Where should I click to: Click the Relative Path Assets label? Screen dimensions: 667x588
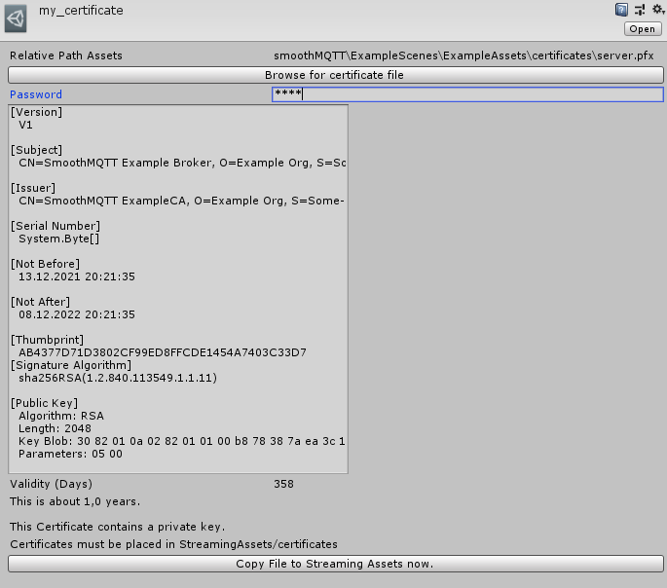tap(66, 55)
